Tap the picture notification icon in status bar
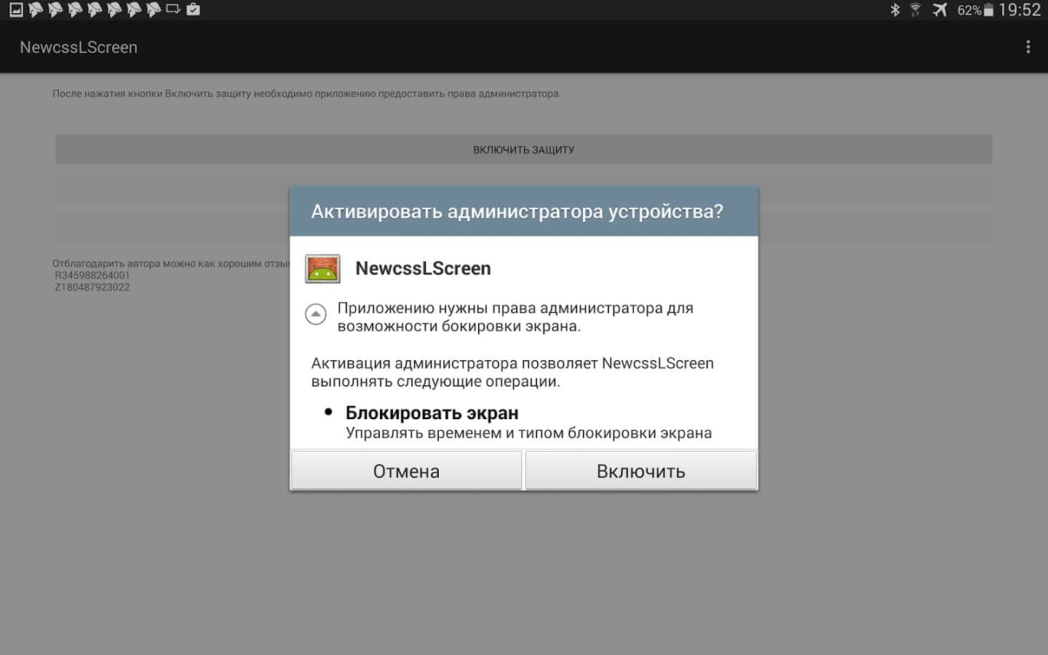1048x655 pixels. tap(16, 10)
